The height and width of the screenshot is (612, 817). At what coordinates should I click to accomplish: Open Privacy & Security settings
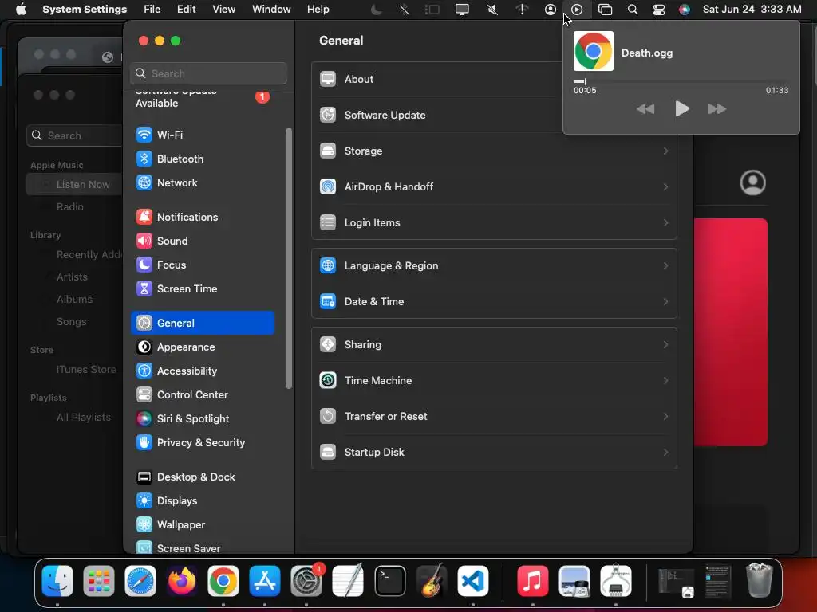click(202, 443)
